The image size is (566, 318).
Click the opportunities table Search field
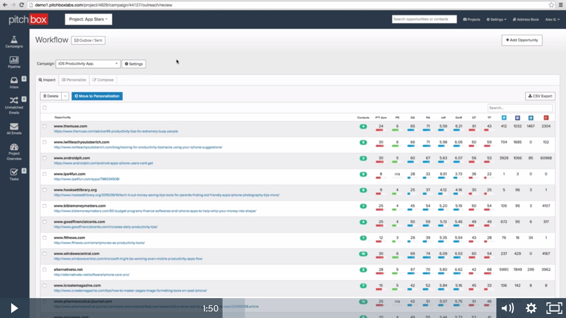click(x=520, y=108)
